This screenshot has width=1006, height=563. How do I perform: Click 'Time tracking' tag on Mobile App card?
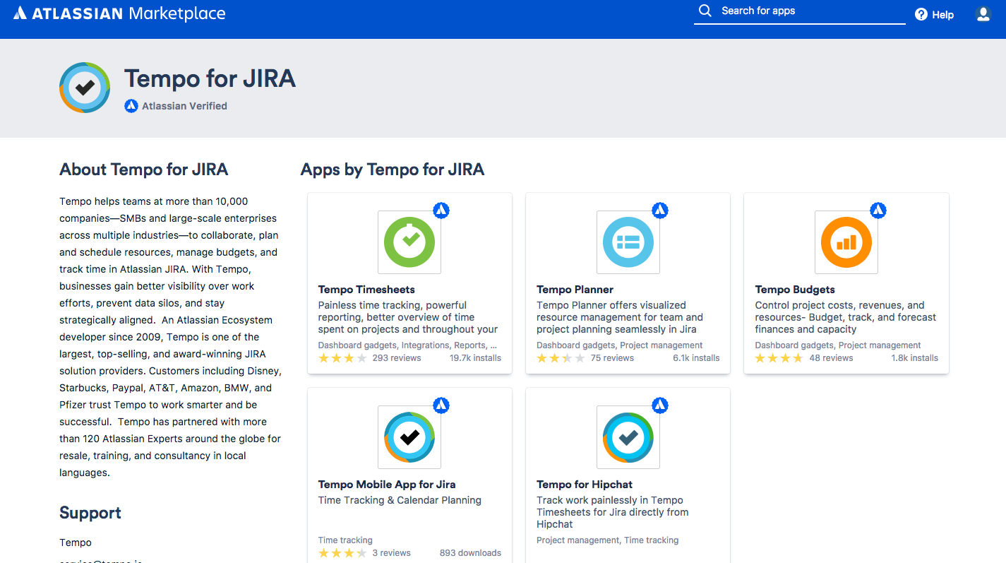coord(345,540)
